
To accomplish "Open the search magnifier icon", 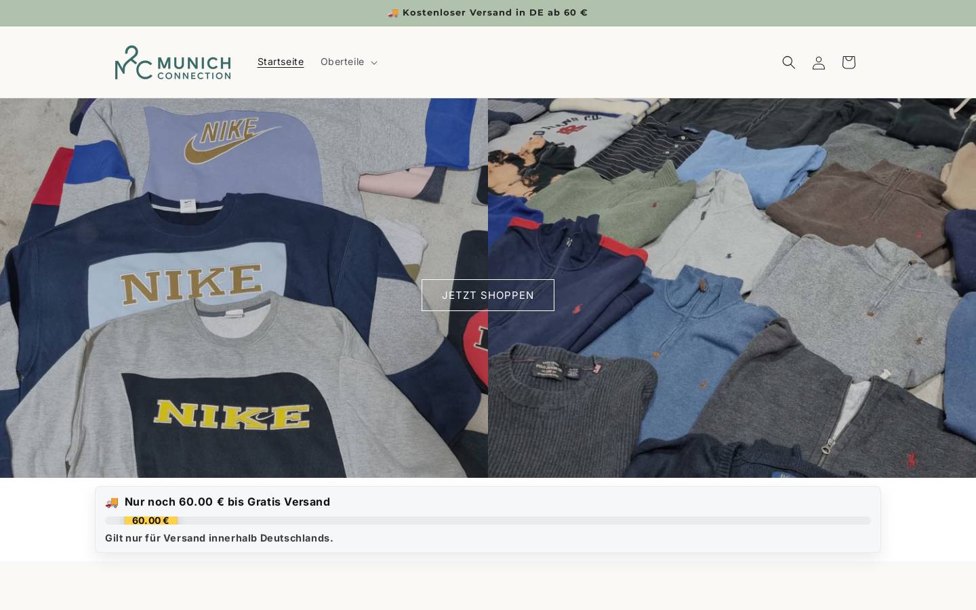I will (x=788, y=62).
